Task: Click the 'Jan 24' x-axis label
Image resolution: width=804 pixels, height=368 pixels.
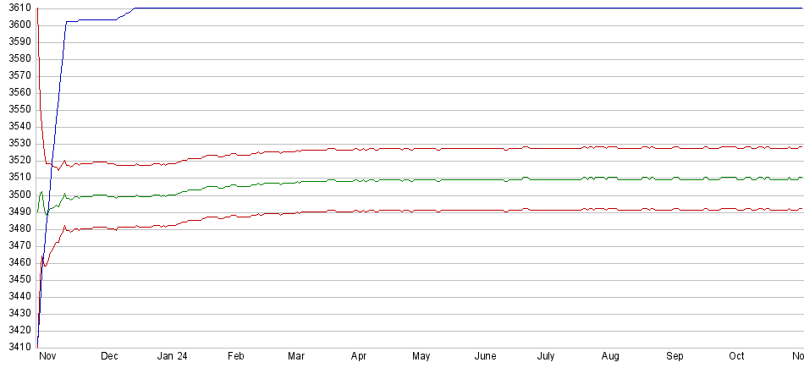Action: point(172,357)
